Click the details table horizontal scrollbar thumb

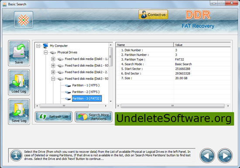click(x=172, y=106)
